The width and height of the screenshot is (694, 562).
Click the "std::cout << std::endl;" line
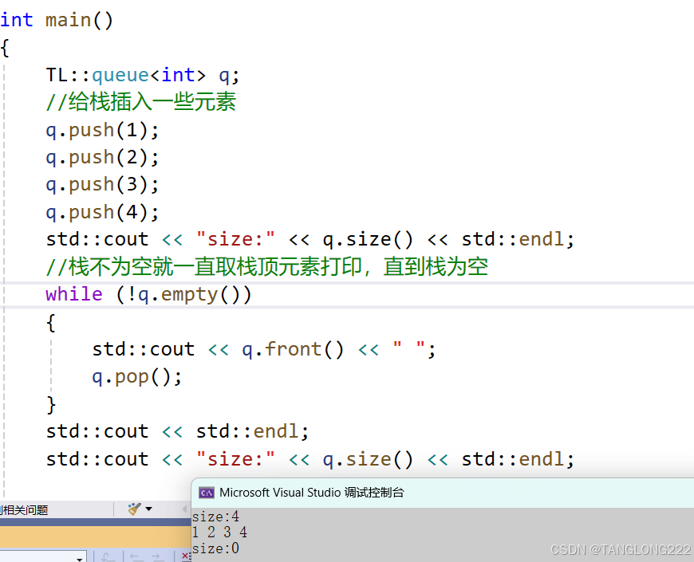coord(177,431)
